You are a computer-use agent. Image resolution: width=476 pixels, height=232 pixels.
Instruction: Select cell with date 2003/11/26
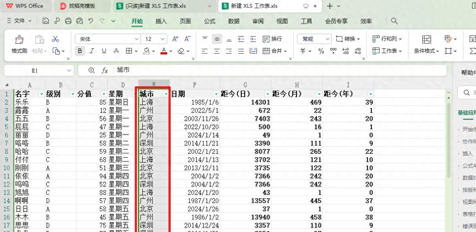pyautogui.click(x=195, y=118)
